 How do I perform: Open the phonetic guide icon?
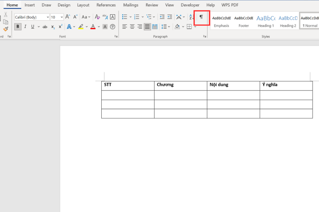tap(105, 17)
